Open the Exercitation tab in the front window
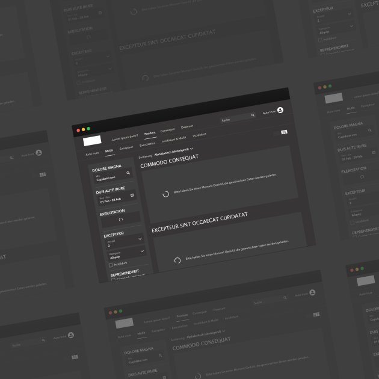Viewport: 379px width, 379px height. click(x=147, y=144)
